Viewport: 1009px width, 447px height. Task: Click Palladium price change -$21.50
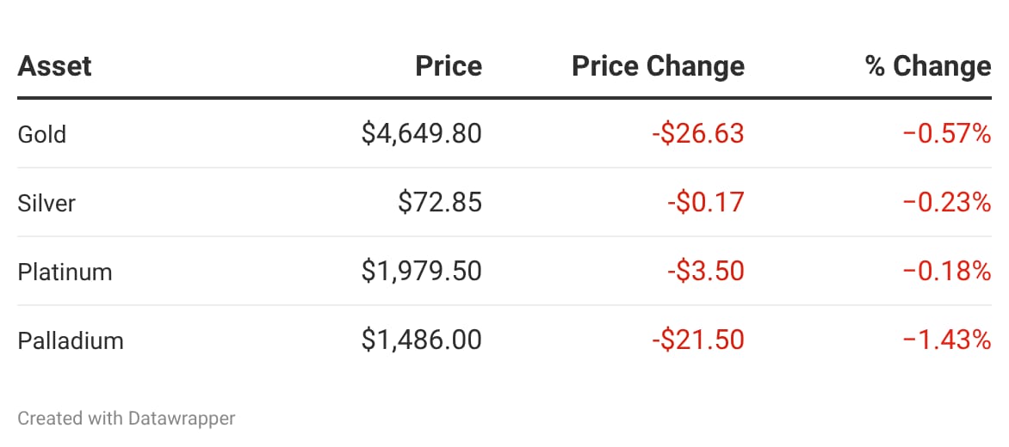[697, 340]
